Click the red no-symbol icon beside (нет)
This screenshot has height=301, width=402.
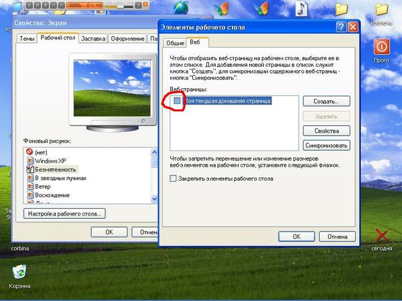click(29, 152)
